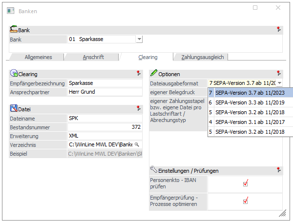Click the pin icon in Datei section header
Viewport: 293px width, 223px height.
tap(139, 109)
